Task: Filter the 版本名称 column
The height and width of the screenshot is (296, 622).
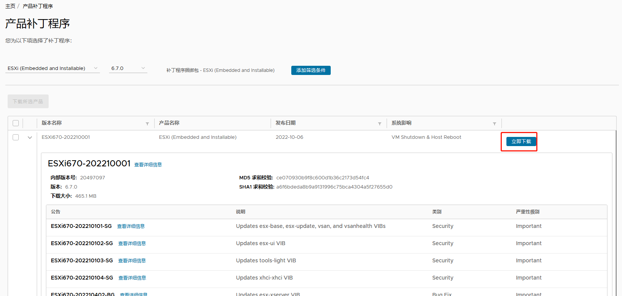Action: [x=147, y=124]
